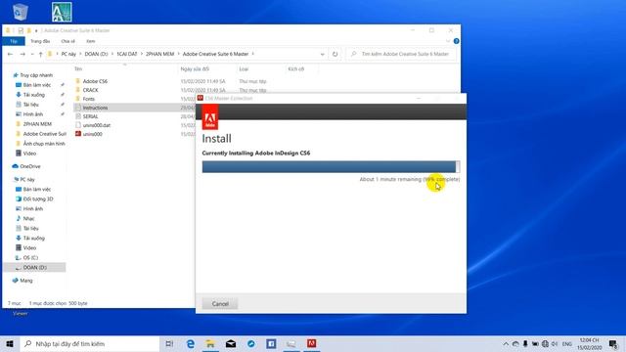Screen dimensions: 626x352
Task: Open DOAN (D:) drive in sidebar
Action: 35,267
